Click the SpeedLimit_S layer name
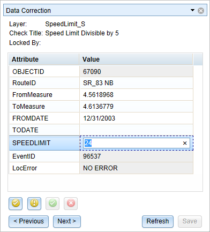This screenshot has height=232, width=210. (65, 24)
